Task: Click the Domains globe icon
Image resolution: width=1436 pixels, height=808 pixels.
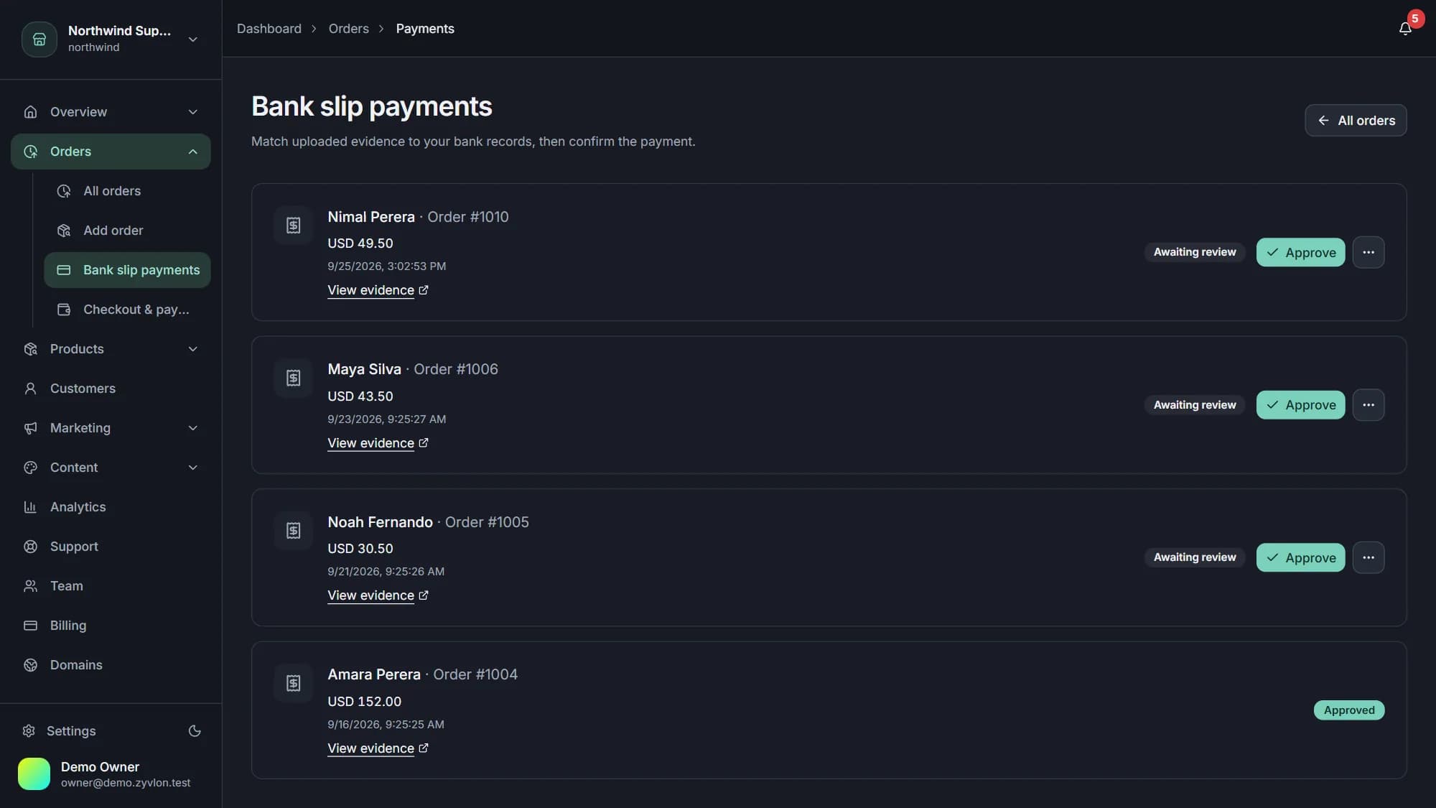Action: (30, 665)
